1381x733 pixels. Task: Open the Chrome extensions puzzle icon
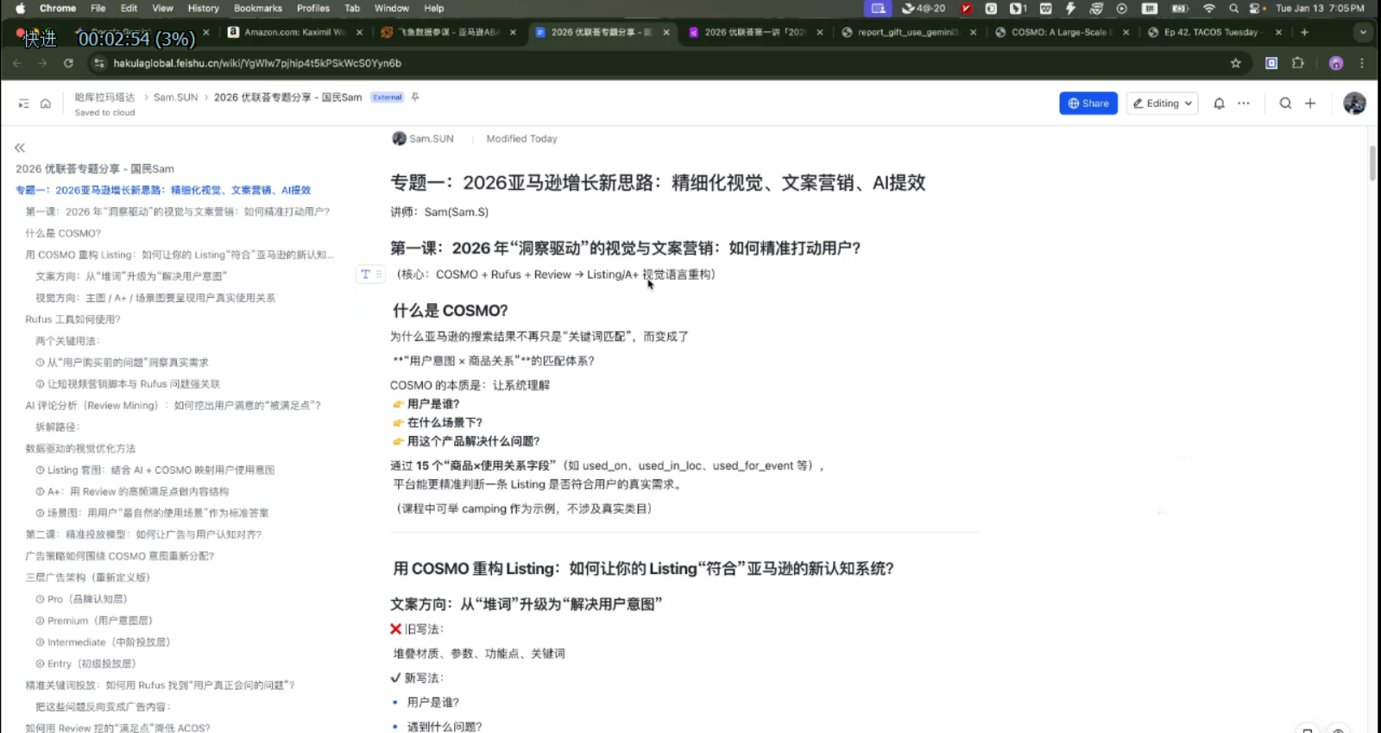click(x=1297, y=63)
